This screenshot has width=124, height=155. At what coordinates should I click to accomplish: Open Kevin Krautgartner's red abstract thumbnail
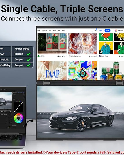coord(83,44)
